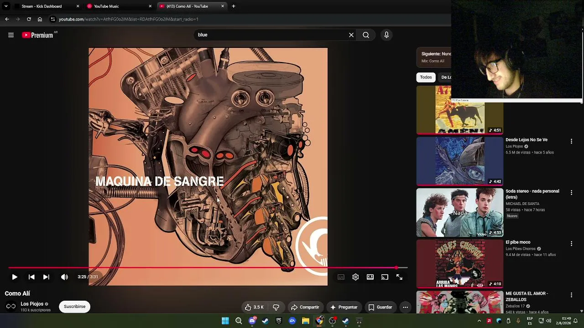Clear the 'blue' search text

point(351,35)
